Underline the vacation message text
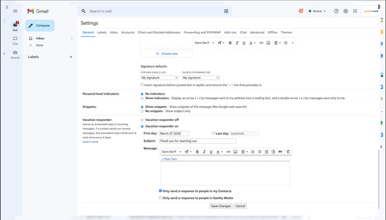 tap(211, 152)
